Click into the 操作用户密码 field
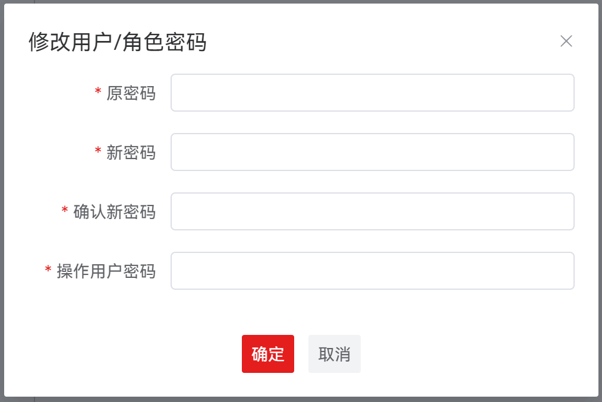 [x=372, y=271]
